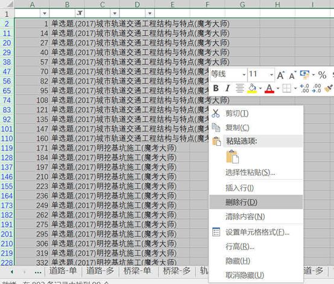334x284 pixels.
Task: Switch to 桥梁-单 sheet tab
Action: 137,271
